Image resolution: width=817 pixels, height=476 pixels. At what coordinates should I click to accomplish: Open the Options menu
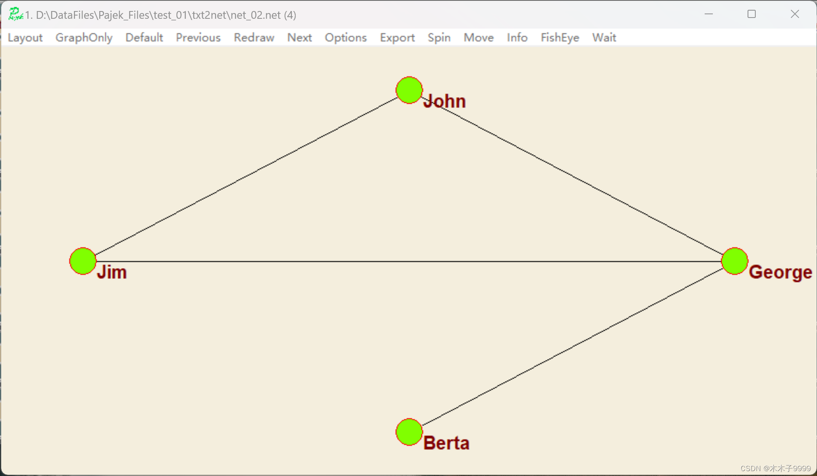pyautogui.click(x=346, y=38)
